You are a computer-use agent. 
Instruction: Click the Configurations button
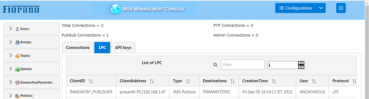pos(296,8)
